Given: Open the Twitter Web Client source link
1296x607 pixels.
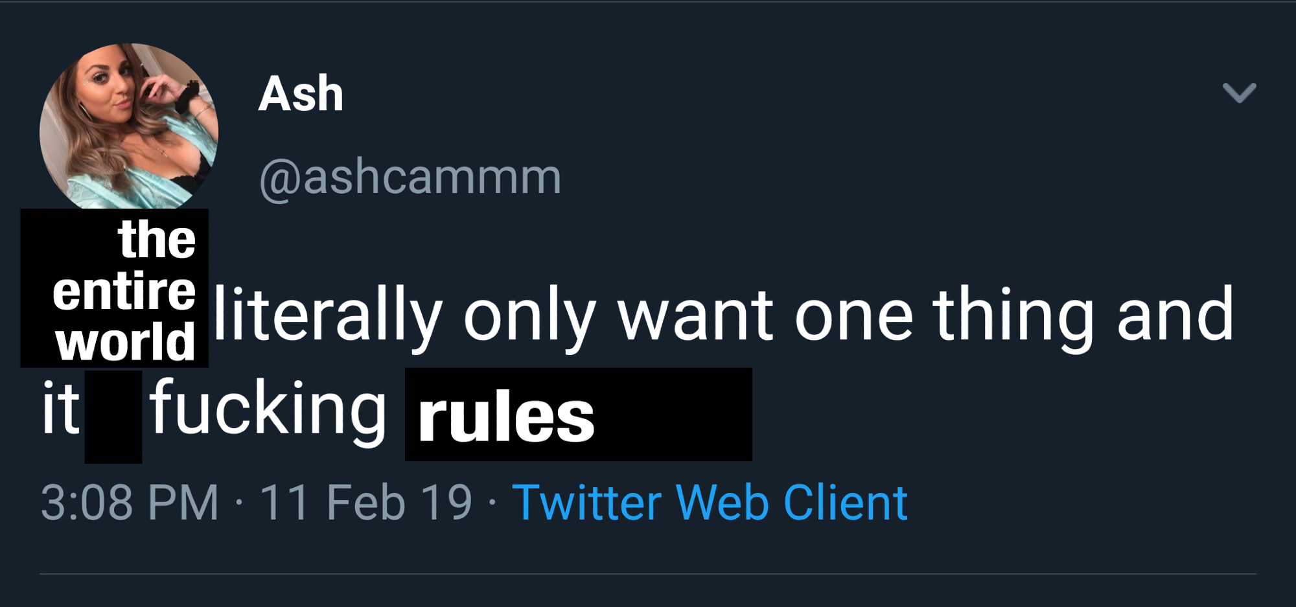Looking at the screenshot, I should (710, 503).
